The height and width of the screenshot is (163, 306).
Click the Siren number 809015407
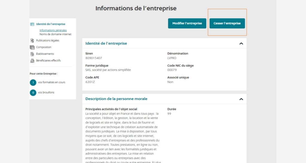pyautogui.click(x=94, y=58)
